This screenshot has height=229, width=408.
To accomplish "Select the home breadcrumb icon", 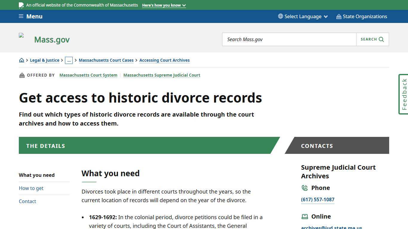I will pos(22,60).
